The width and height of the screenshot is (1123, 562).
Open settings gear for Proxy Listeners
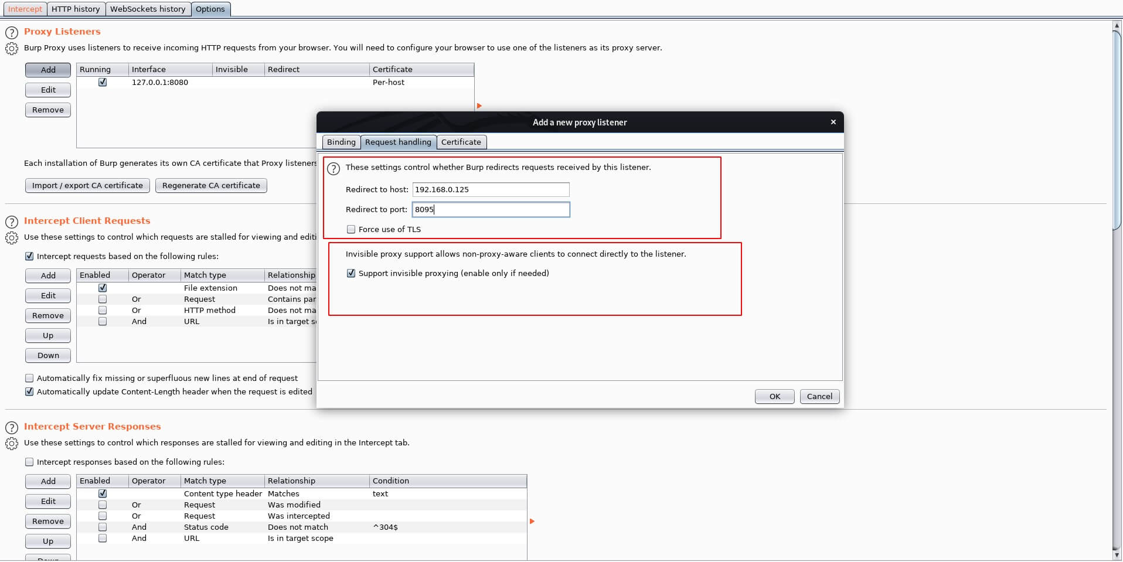coord(12,49)
